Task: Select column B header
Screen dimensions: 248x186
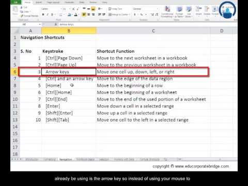Action: tap(69, 31)
